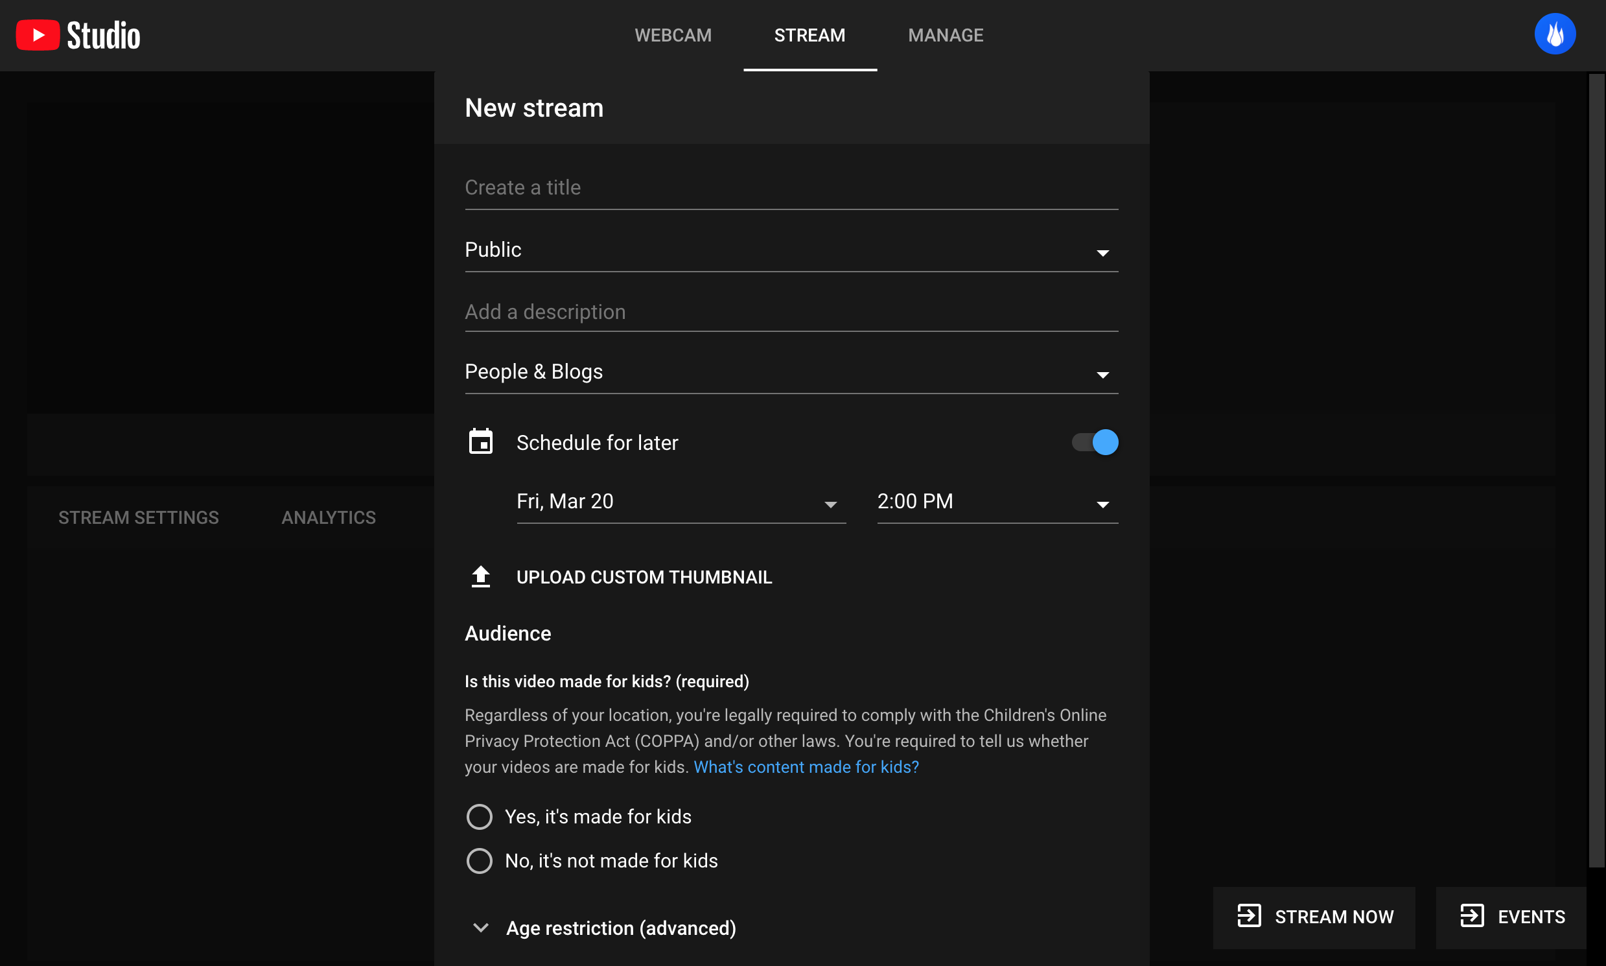The height and width of the screenshot is (966, 1606).
Task: Click the page vertical scrollbar
Action: pos(1596,469)
